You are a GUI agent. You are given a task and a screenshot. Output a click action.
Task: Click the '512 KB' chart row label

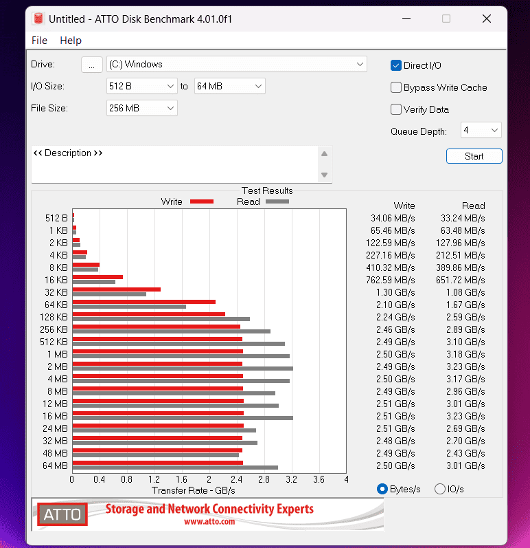(54, 342)
